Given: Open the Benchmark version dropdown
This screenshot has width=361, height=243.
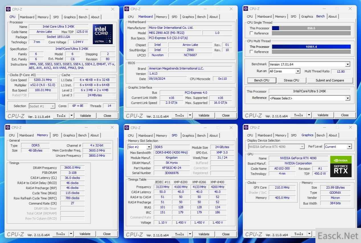Looking at the screenshot, I should coord(347,64).
